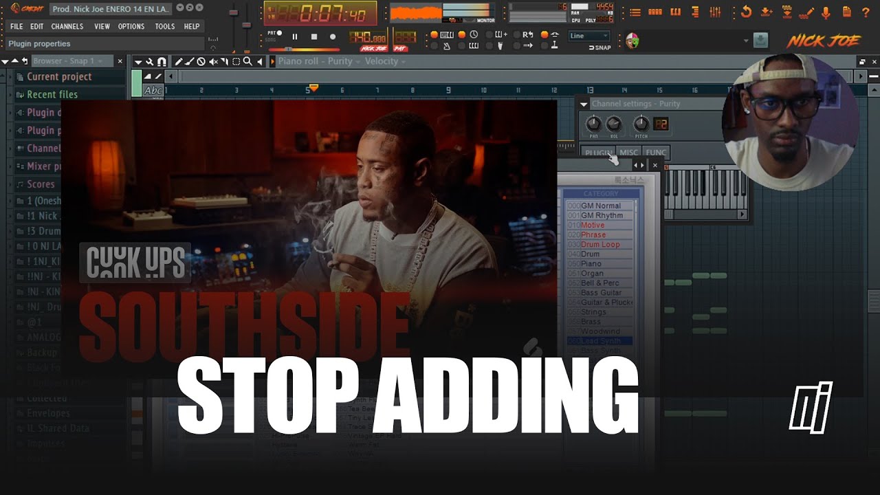
Task: Open the EDIT menu
Action: click(x=37, y=26)
